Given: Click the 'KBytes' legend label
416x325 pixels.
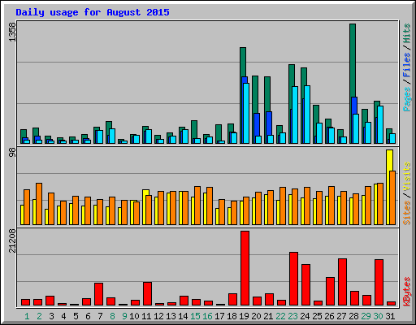Looking at the screenshot, I should [x=407, y=292].
